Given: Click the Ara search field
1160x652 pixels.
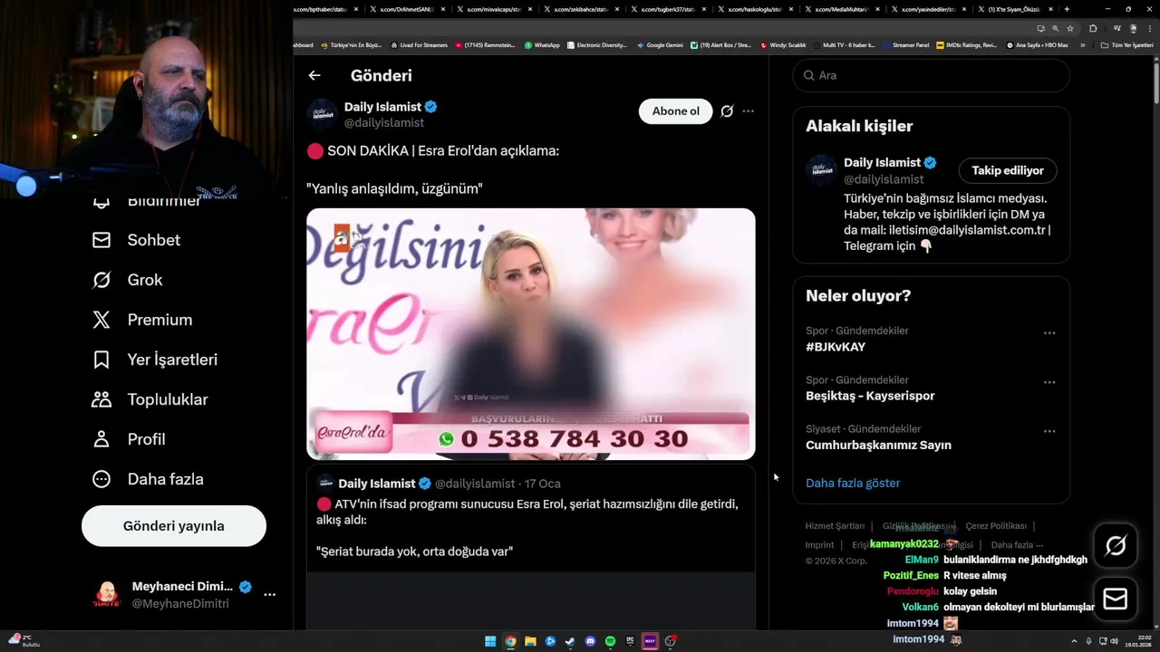Looking at the screenshot, I should (932, 75).
